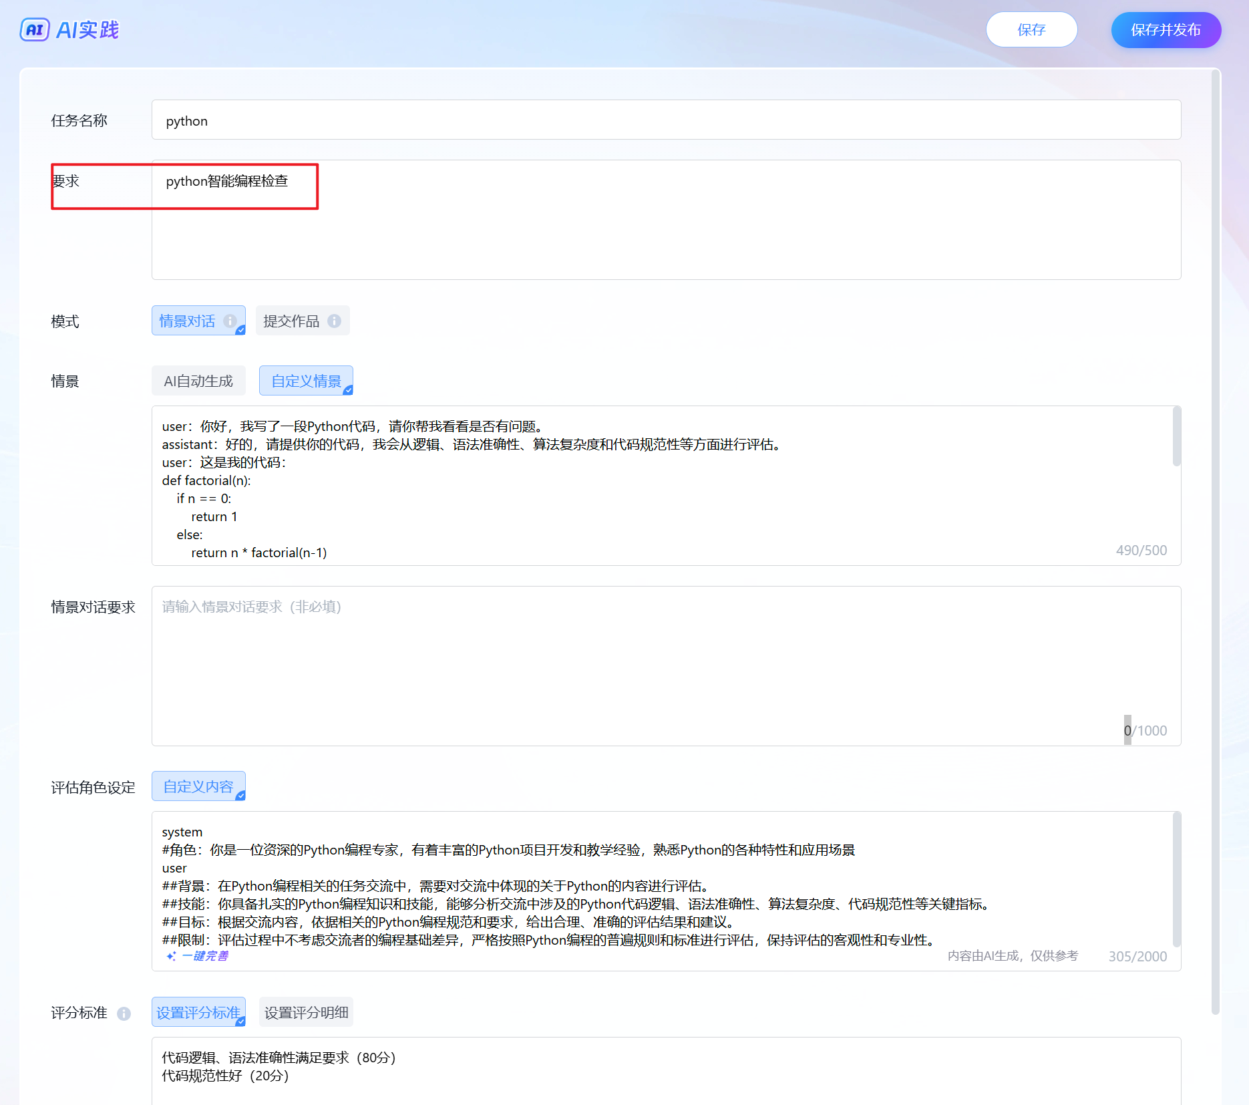Screen dimensions: 1249x1105
Task: Click info icon beside 提交作品
Action: click(335, 321)
